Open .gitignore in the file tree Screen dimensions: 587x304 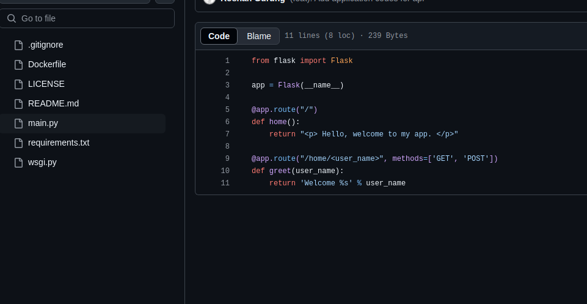tap(46, 45)
